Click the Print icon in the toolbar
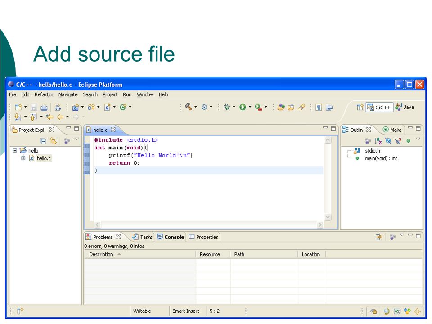 tap(44, 107)
